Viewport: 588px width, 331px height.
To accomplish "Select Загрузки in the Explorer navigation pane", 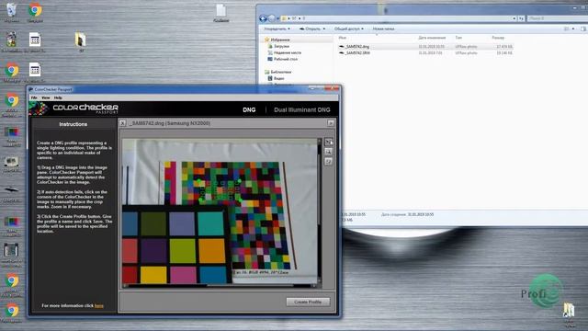I will 281,46.
